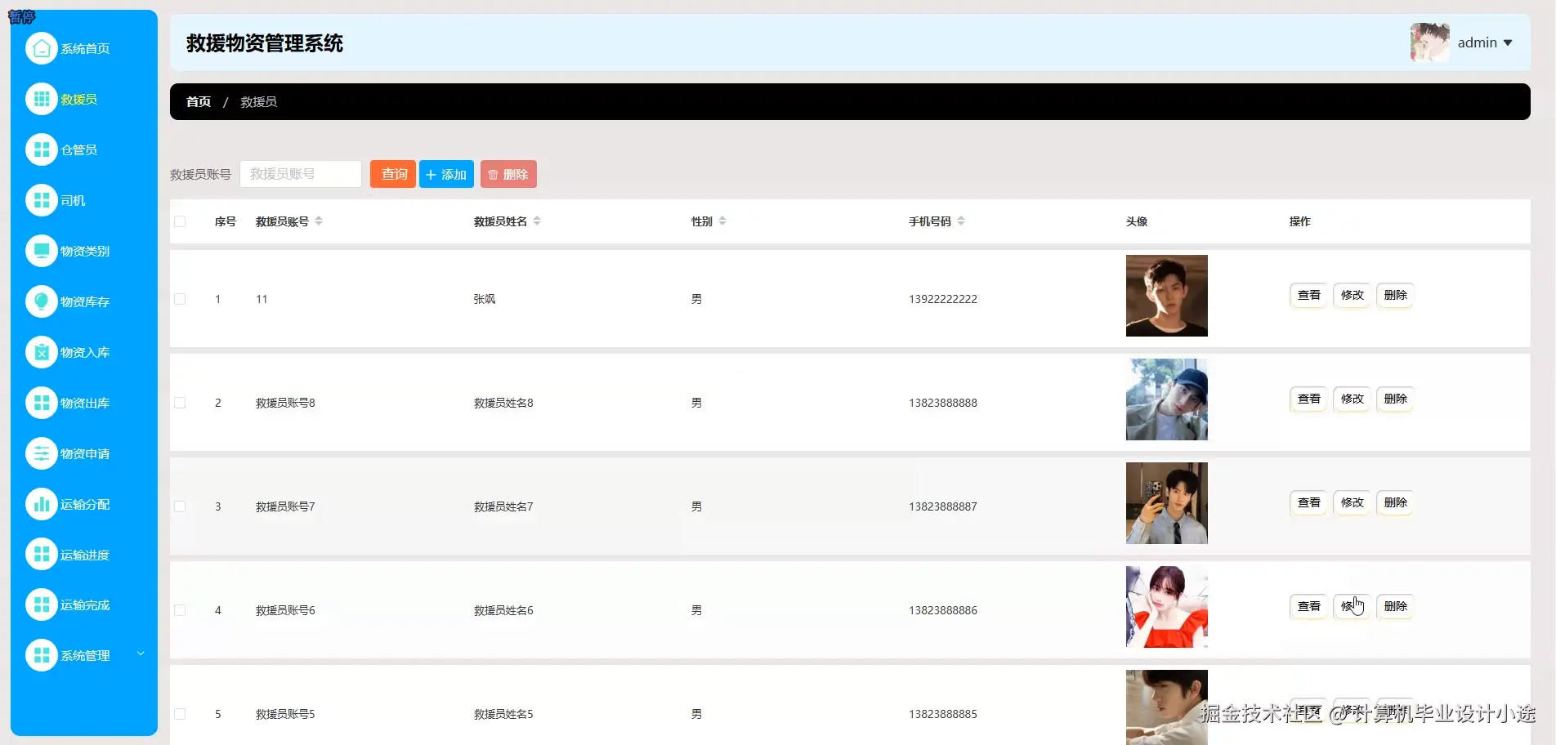1556x745 pixels.
Task: Click 删除 for 张飒 row
Action: click(x=1395, y=295)
